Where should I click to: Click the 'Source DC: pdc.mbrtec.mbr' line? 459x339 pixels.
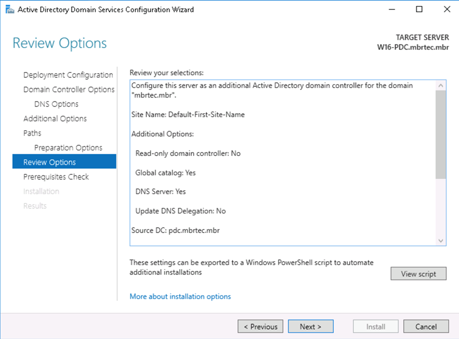(175, 230)
